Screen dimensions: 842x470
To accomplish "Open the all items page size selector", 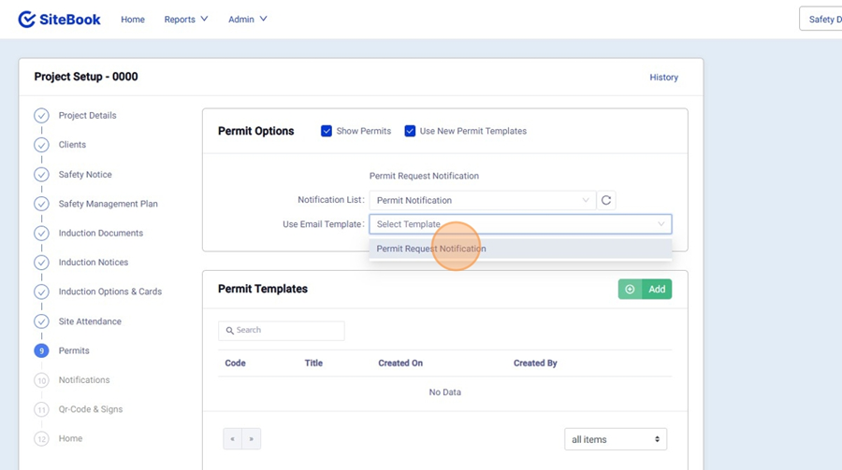I will tap(615, 439).
